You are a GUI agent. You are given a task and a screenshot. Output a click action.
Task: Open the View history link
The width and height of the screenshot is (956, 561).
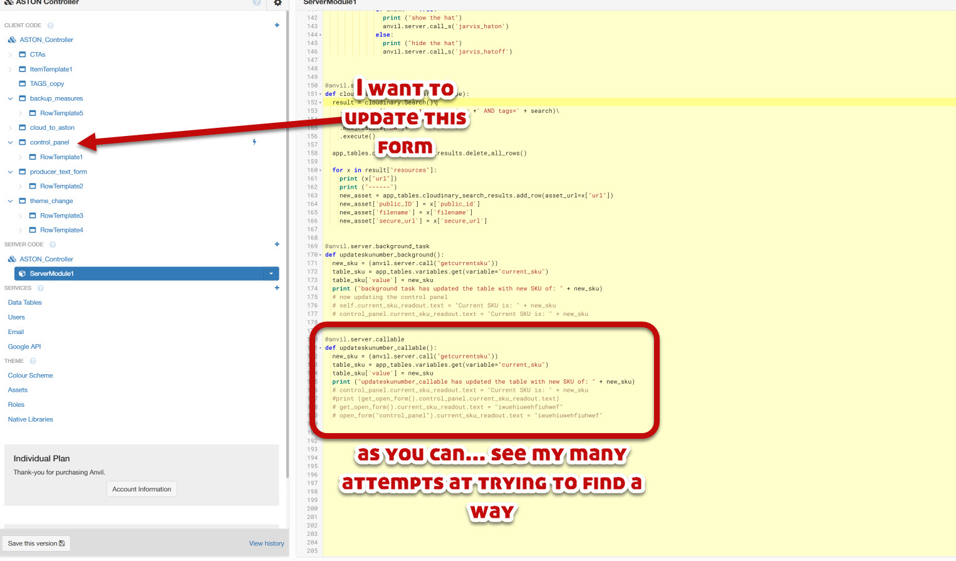(266, 543)
